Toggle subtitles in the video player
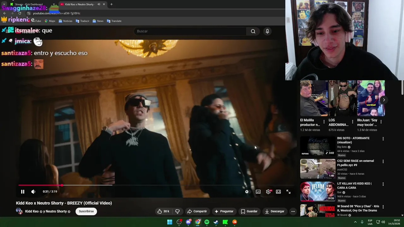Screen dimensions: 404x227 pos(258,192)
